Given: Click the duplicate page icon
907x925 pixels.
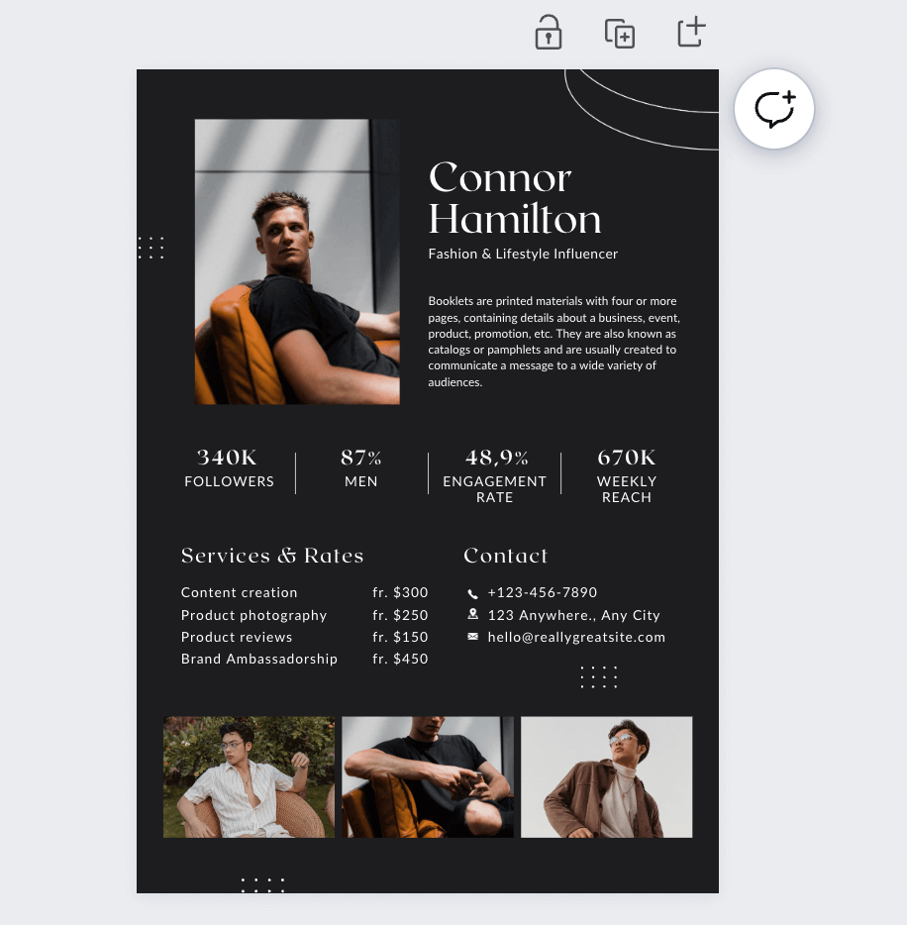Looking at the screenshot, I should pyautogui.click(x=619, y=33).
